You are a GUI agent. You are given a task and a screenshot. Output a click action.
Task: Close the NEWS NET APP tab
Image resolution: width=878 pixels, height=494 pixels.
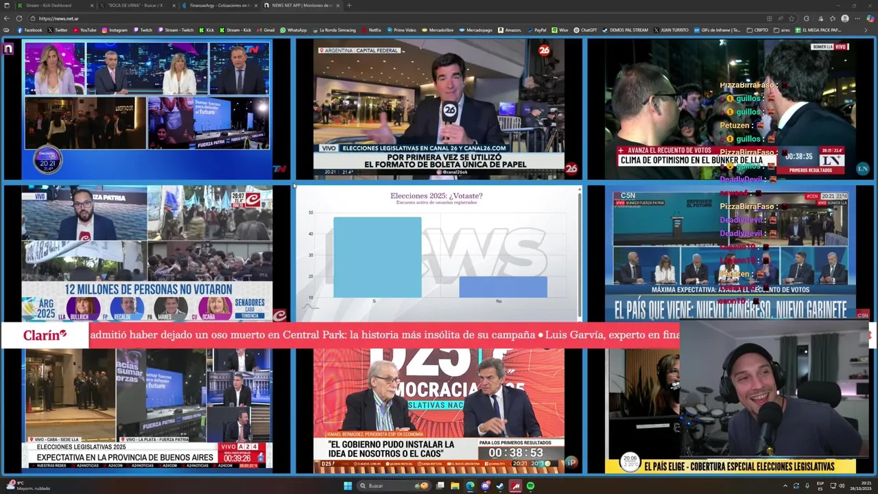point(338,5)
